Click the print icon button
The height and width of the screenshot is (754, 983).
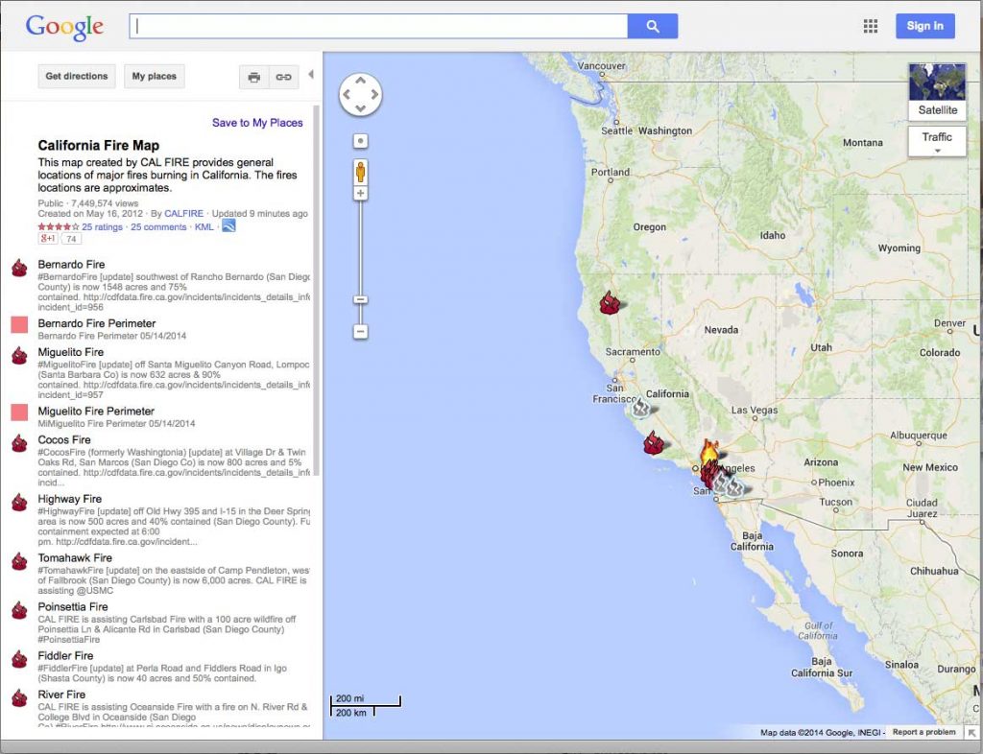[x=253, y=77]
